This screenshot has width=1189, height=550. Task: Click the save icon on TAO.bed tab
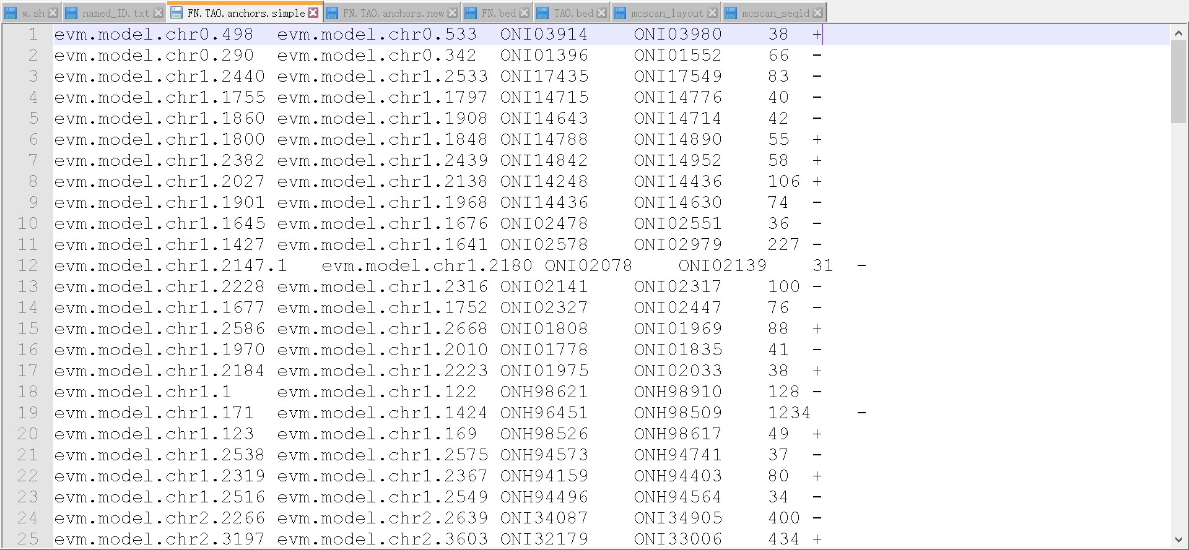coord(543,13)
